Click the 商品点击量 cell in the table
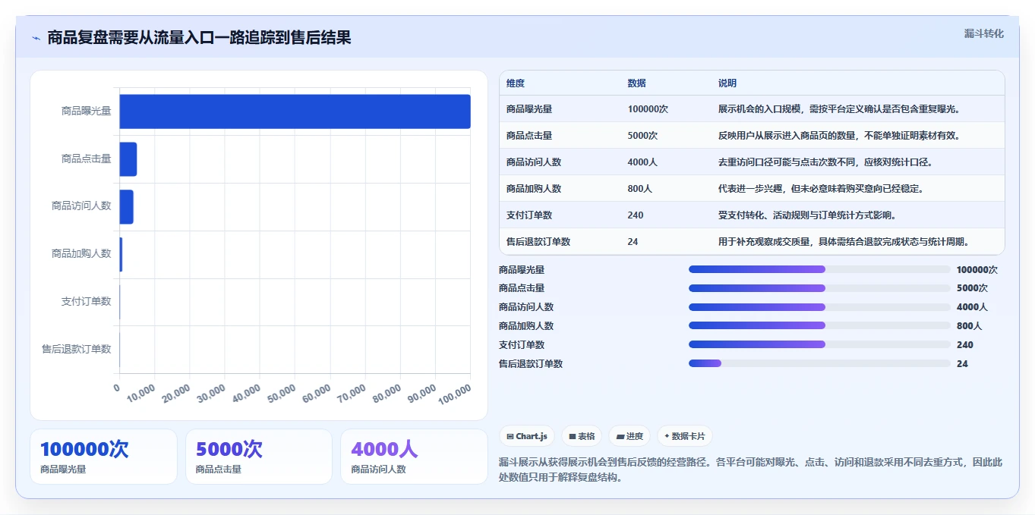 pos(529,136)
